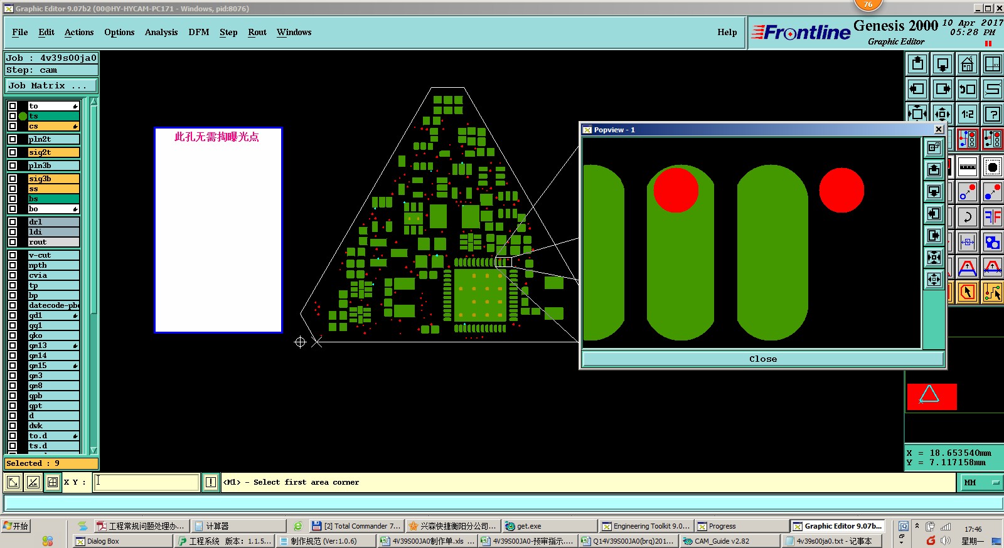Toggle the 'cs' layer checkbox
The height and width of the screenshot is (548, 1004).
(13, 126)
